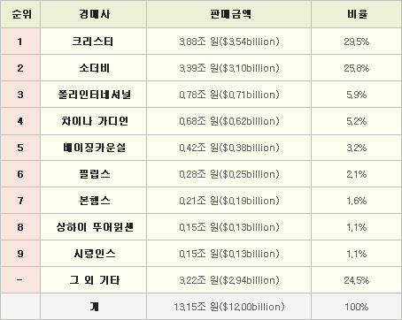Select the 상하이 뚜어윈셴 cell
The width and height of the screenshot is (402, 320).
pyautogui.click(x=94, y=227)
